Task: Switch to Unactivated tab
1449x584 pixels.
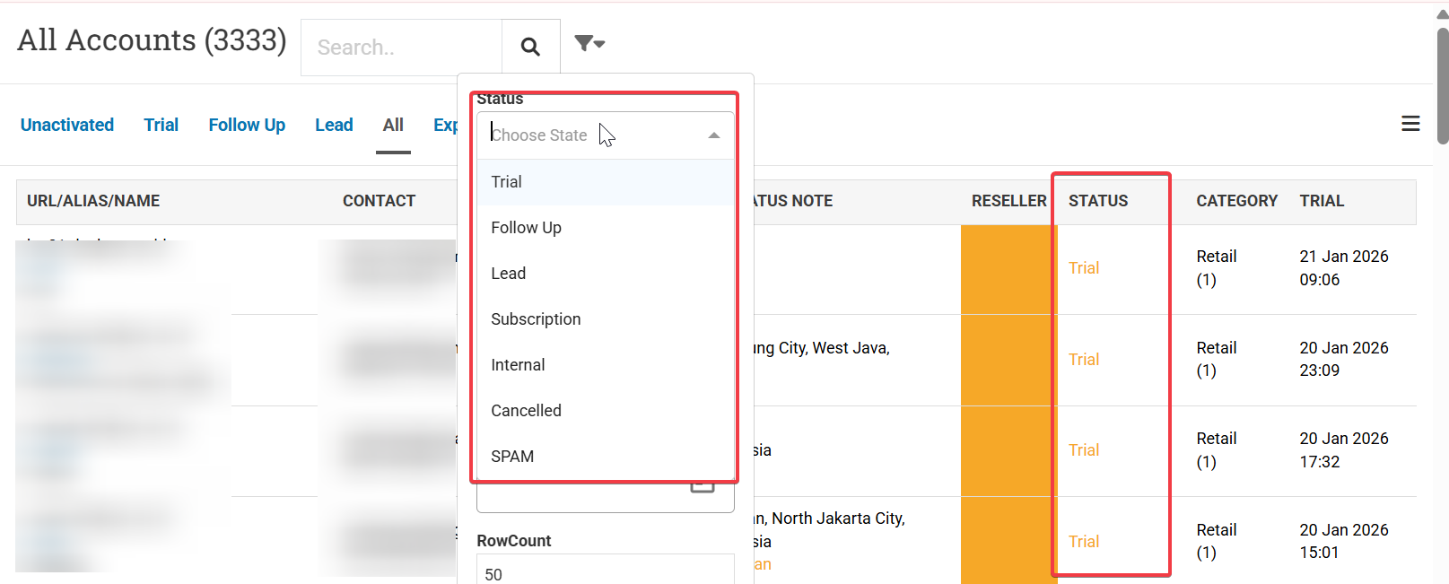Action: coord(67,125)
